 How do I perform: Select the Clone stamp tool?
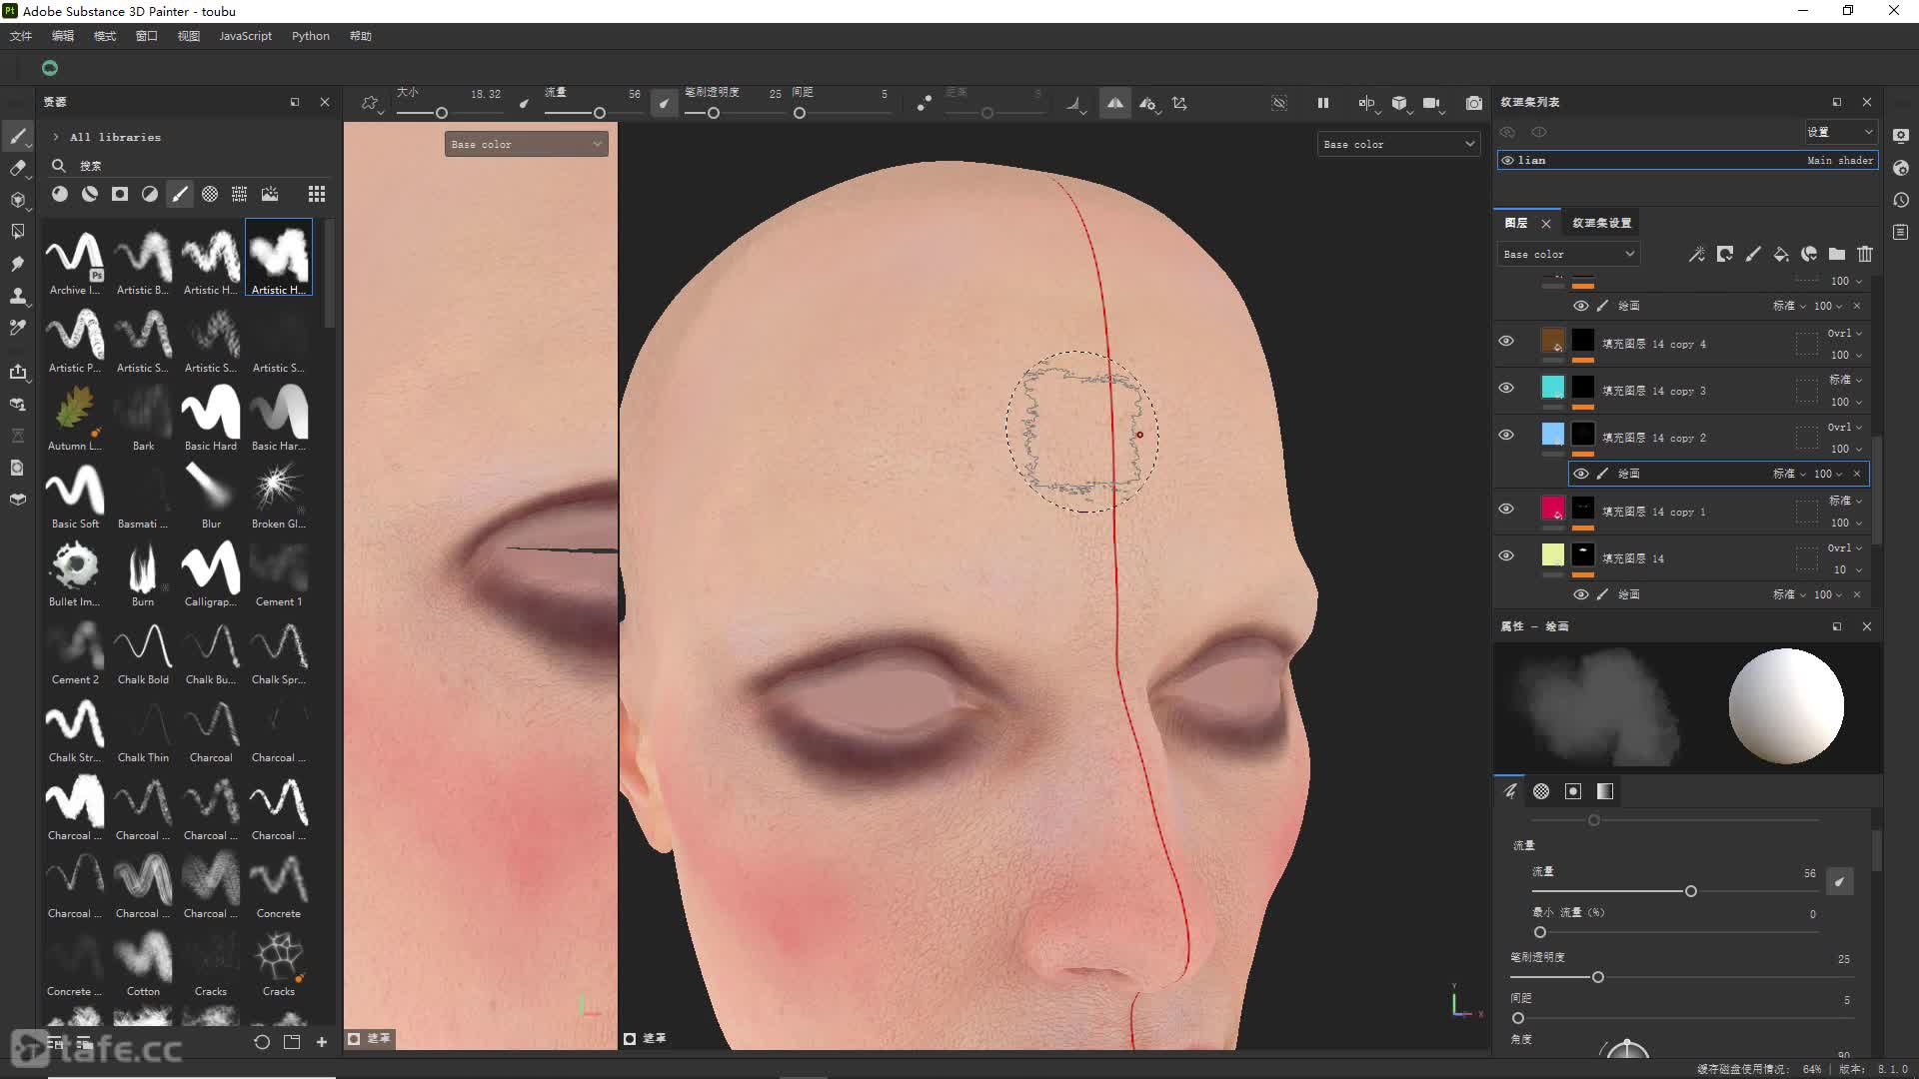pos(18,296)
